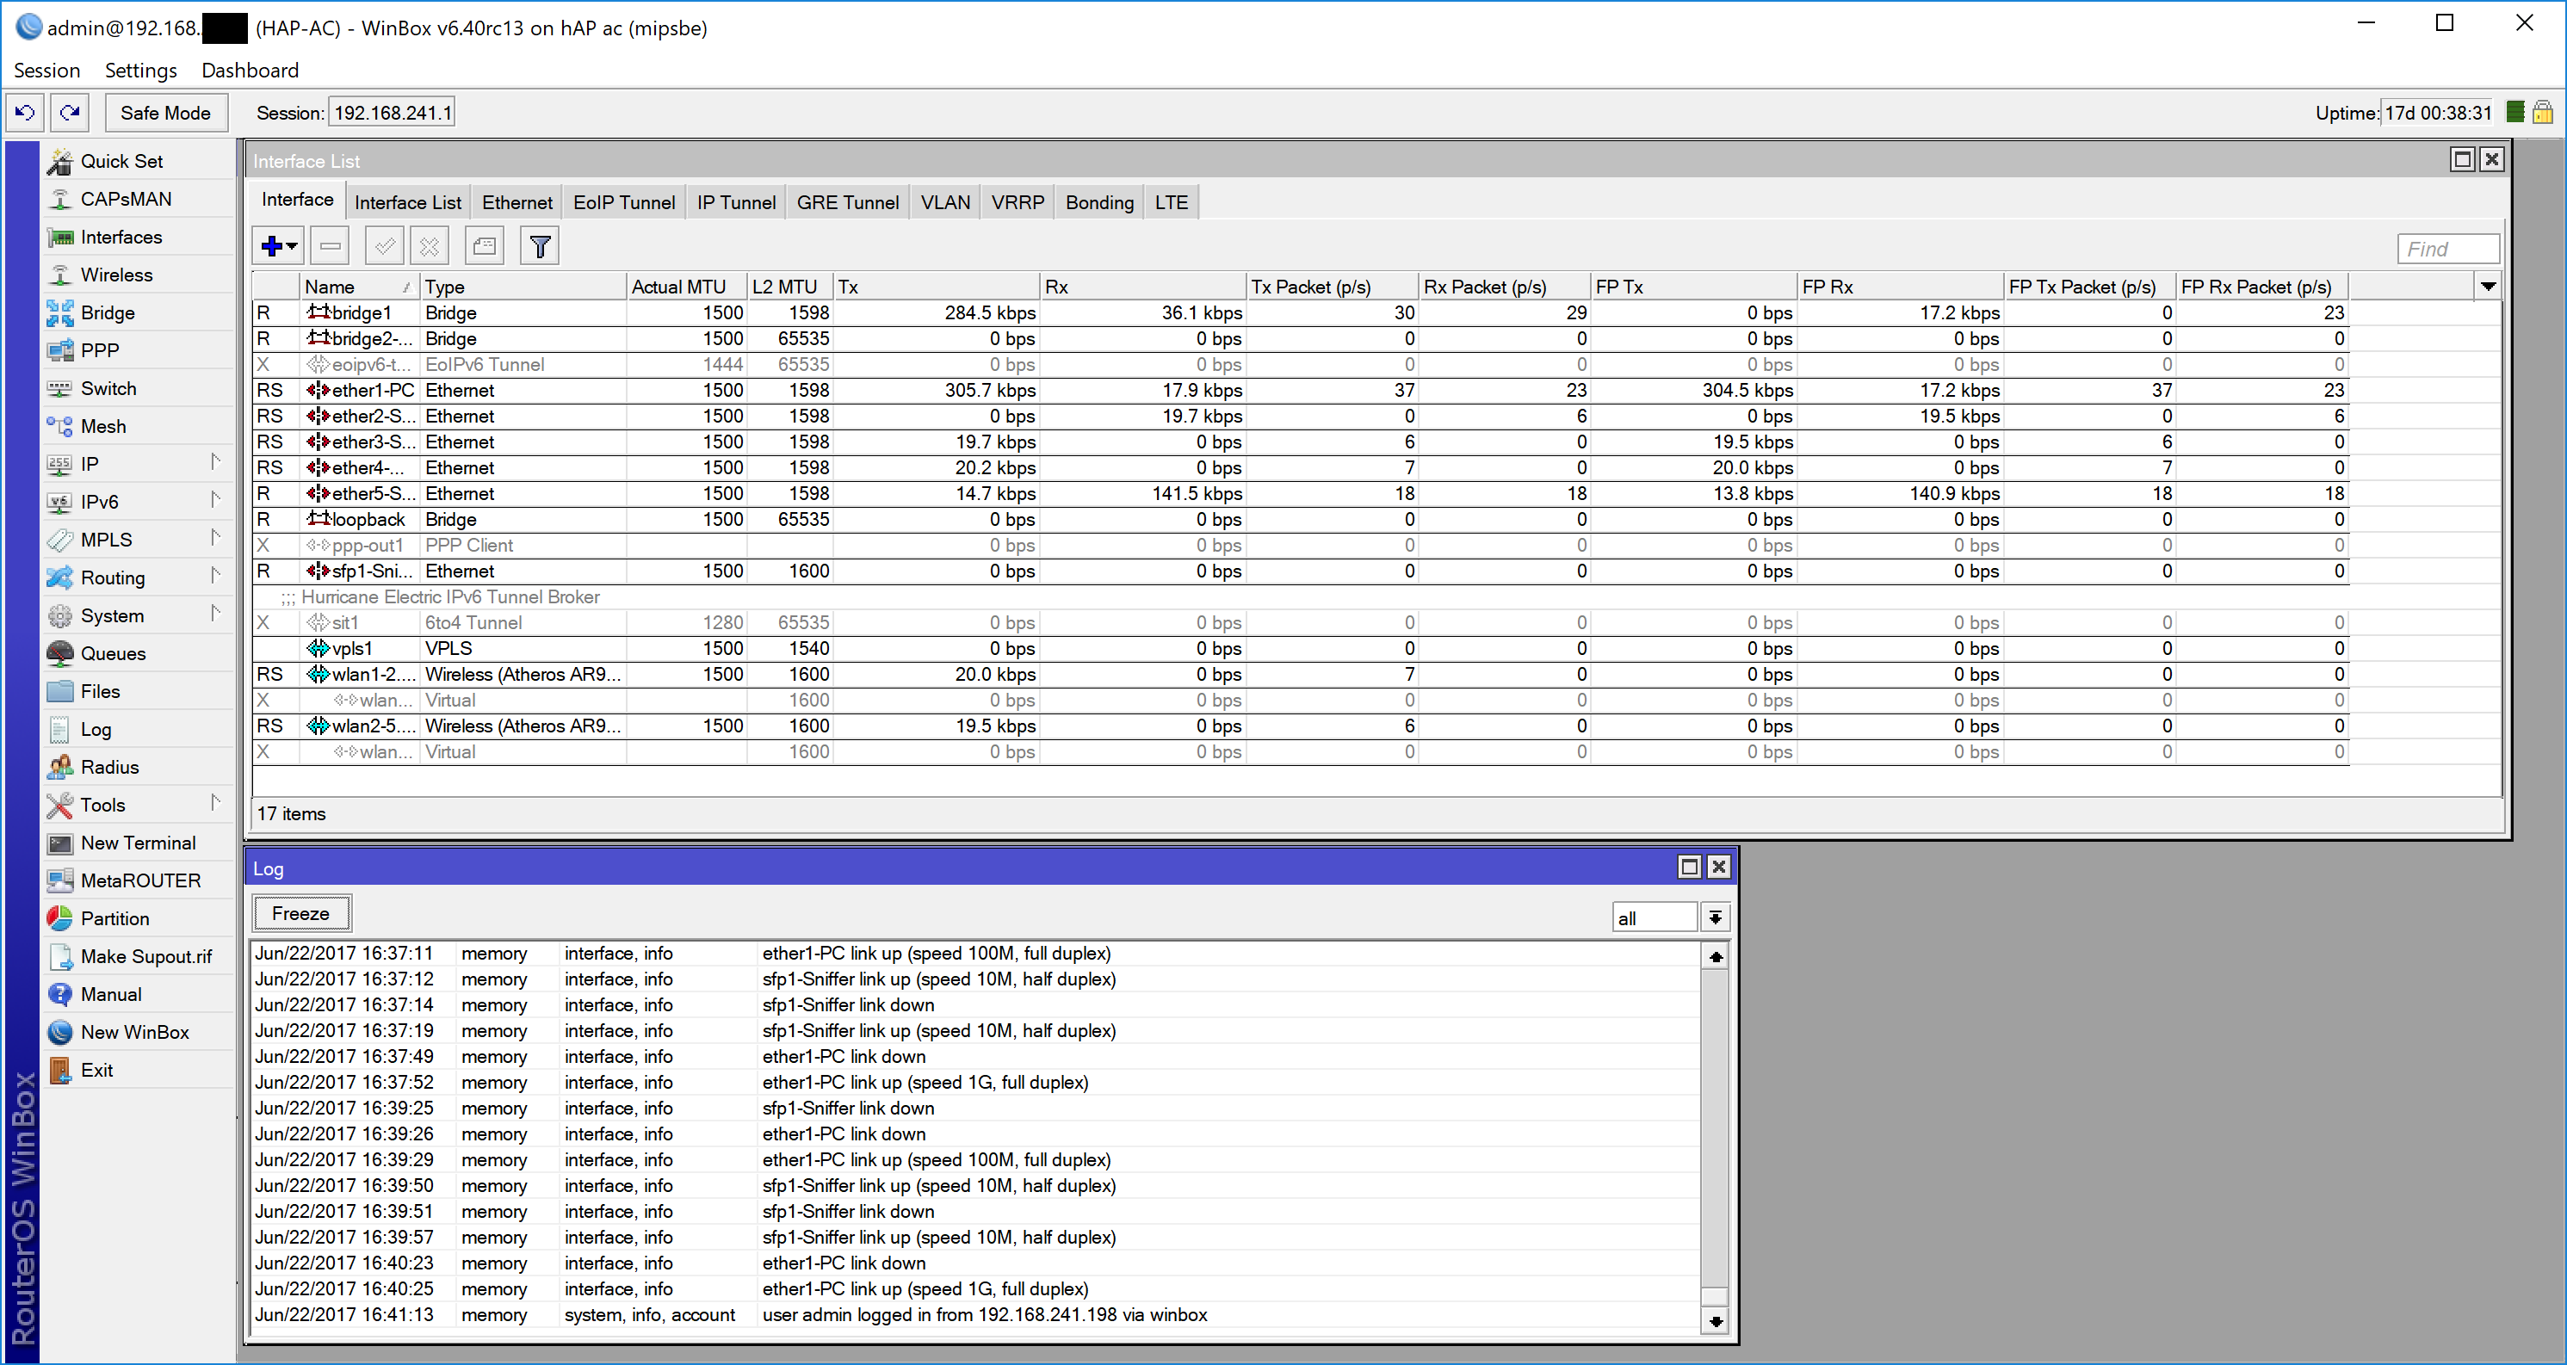Expand the Routing submenu

(139, 577)
